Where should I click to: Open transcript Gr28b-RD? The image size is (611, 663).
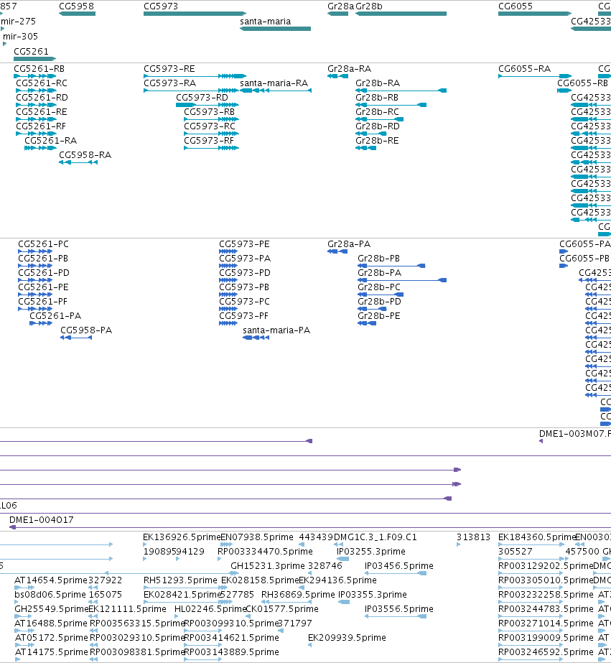coord(378,126)
